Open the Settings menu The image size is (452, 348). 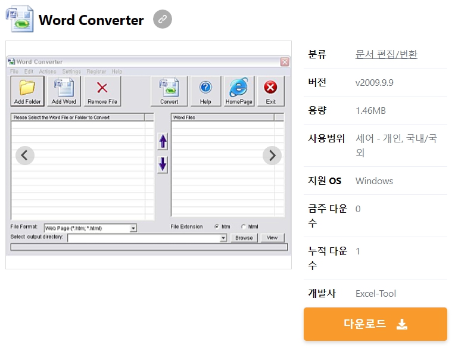(71, 72)
